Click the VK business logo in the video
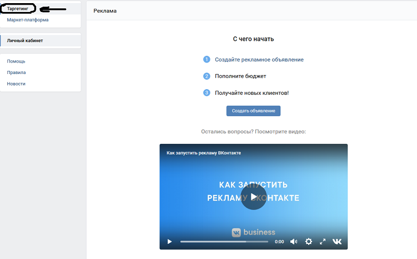 click(253, 232)
